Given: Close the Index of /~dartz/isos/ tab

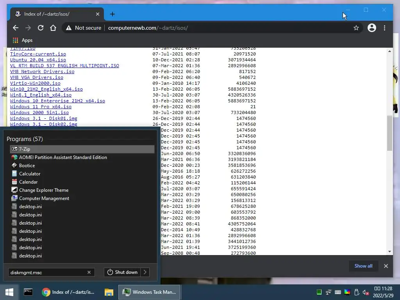Looking at the screenshot, I should [97, 14].
